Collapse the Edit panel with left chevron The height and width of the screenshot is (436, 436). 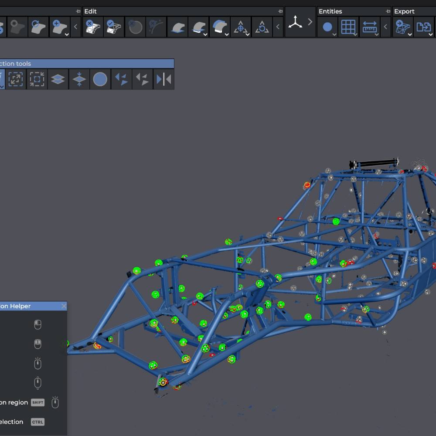[x=278, y=27]
